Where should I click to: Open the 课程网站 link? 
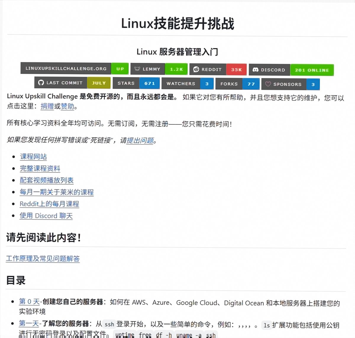(x=33, y=156)
